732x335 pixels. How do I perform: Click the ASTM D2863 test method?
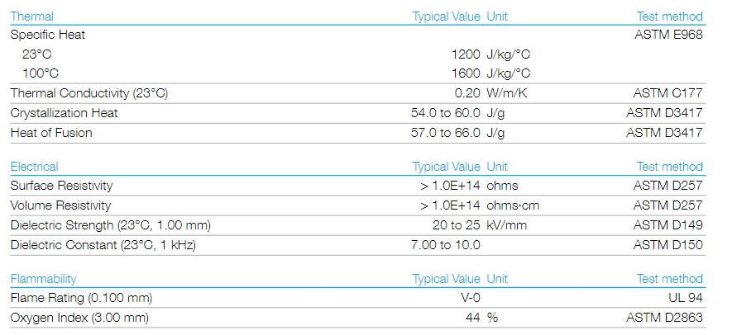pos(664,318)
